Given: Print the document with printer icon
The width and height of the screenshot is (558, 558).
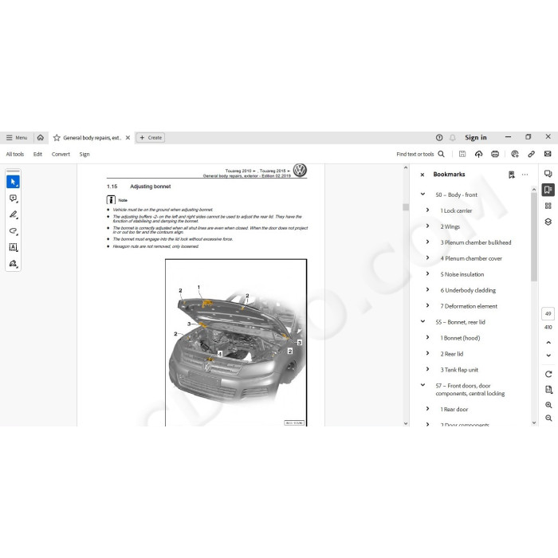Looking at the screenshot, I should coord(495,154).
